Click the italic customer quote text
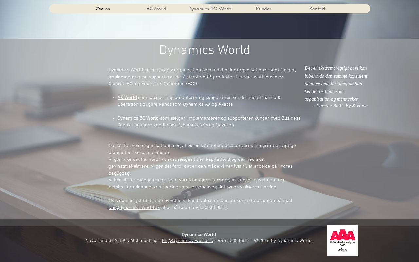Screen dimensions: 419x262 click(336, 84)
